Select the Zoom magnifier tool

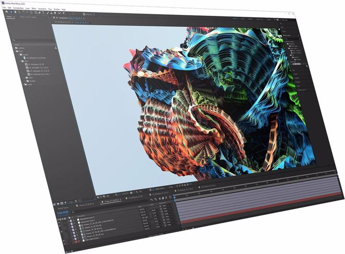[20, 12]
